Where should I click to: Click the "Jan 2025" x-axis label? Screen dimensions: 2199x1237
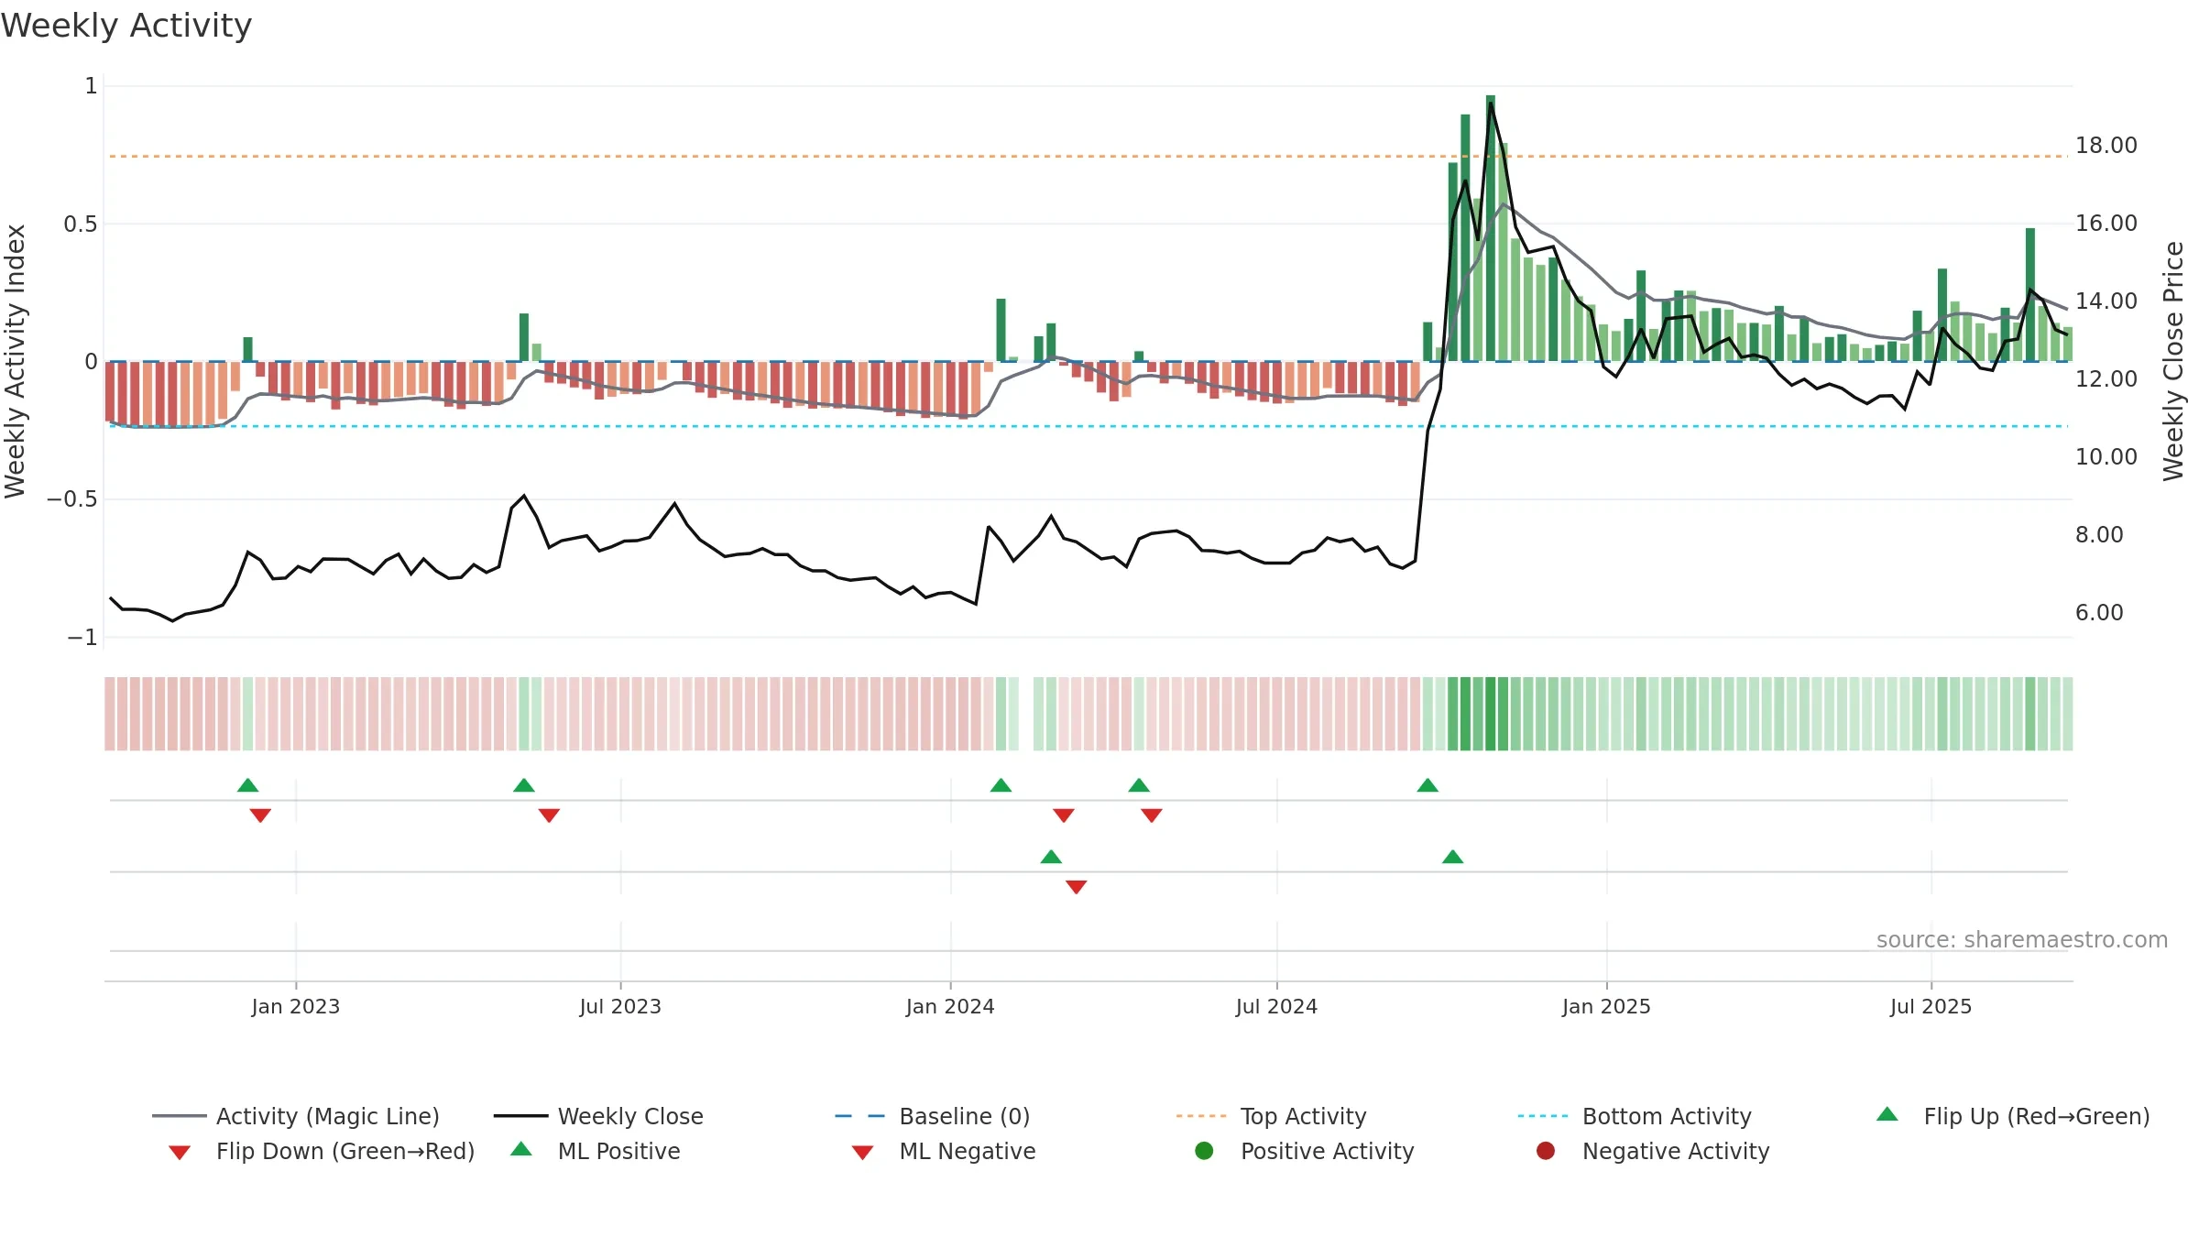(1606, 1006)
